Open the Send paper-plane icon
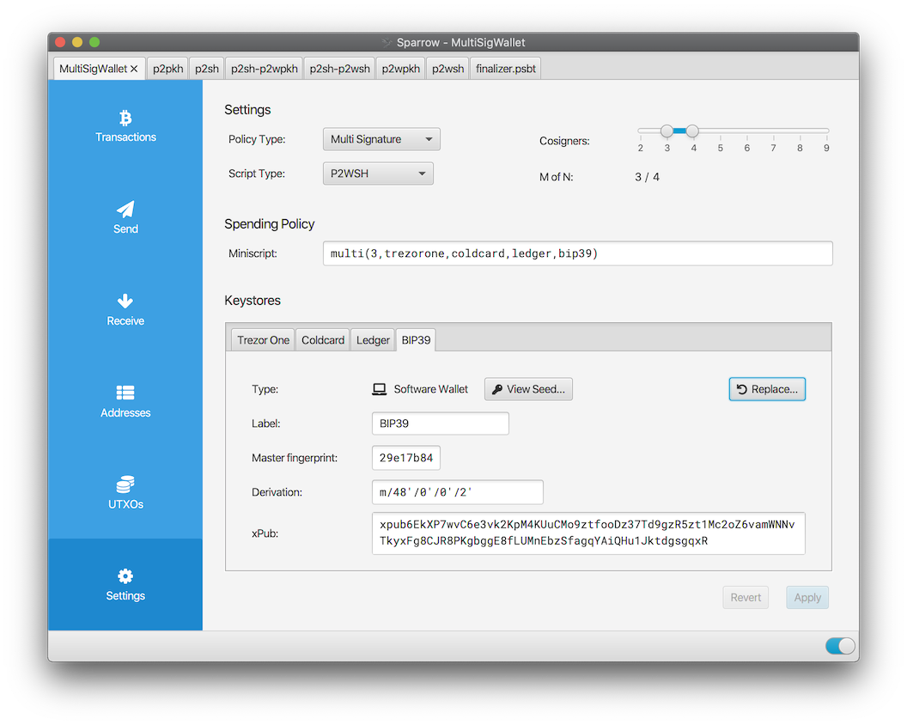The image size is (907, 725). point(125,210)
